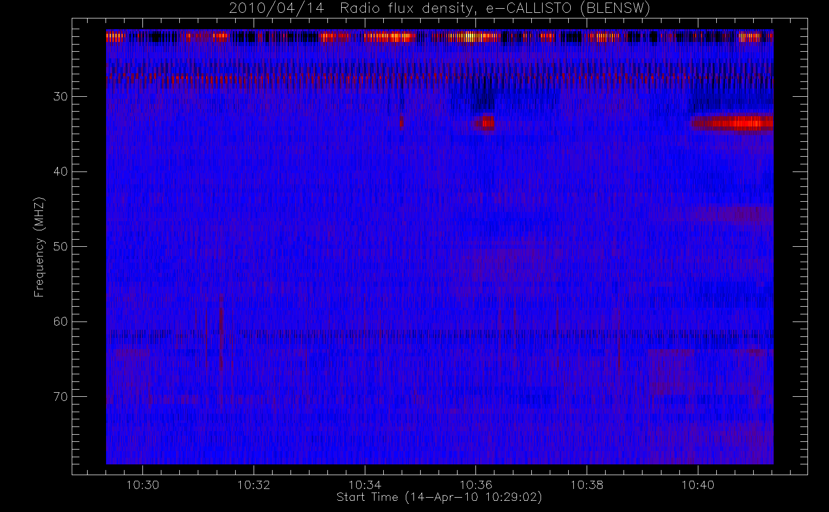This screenshot has height=512, width=829.
Task: Click the bright red burst near 10:41 at 33 MHz
Action: pyautogui.click(x=733, y=123)
